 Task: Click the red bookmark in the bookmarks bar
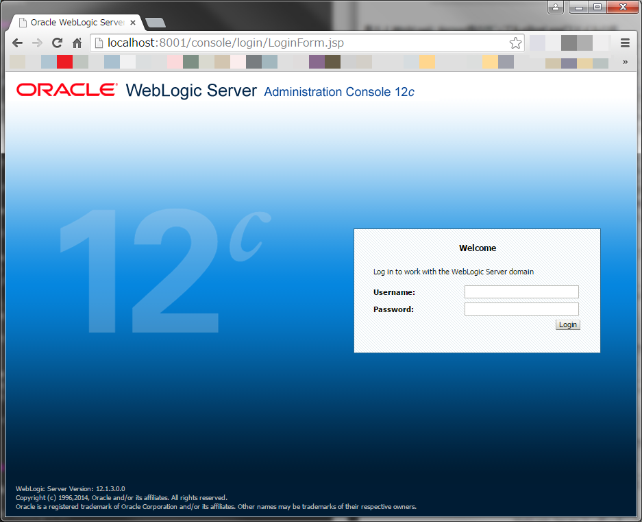click(x=64, y=62)
